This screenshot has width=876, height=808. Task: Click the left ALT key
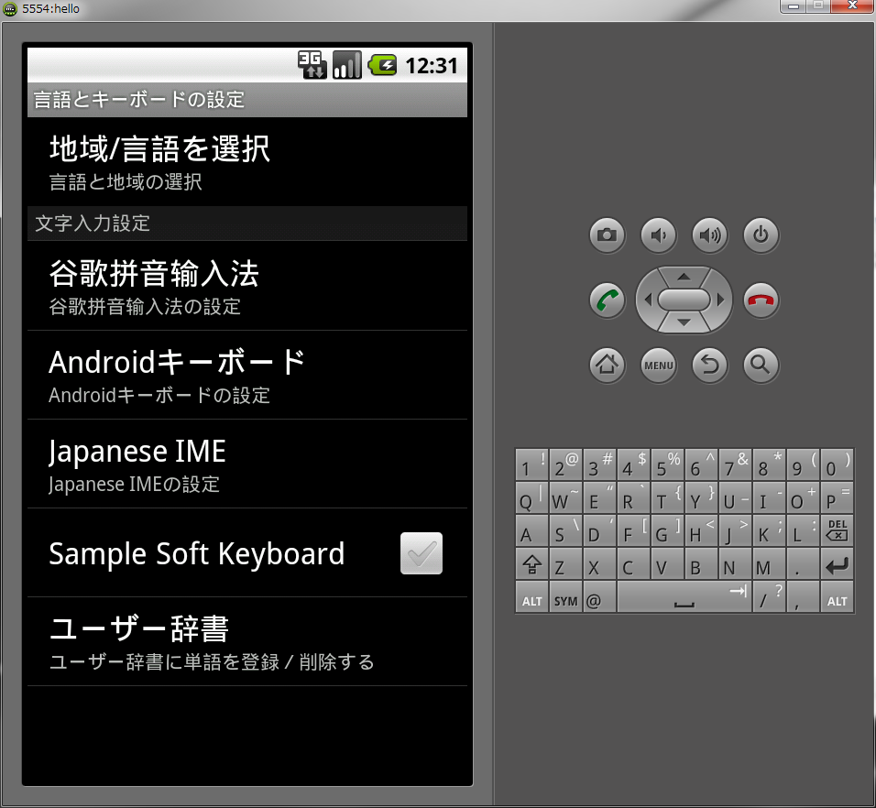[531, 597]
